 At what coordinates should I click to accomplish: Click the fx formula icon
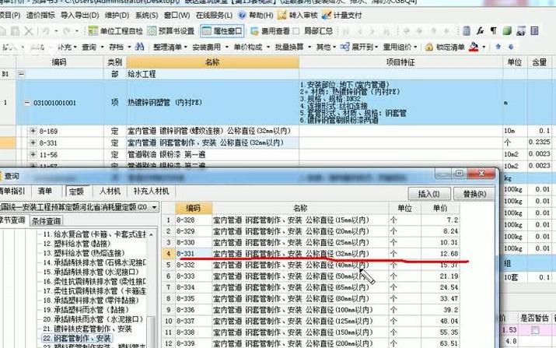pos(480,31)
